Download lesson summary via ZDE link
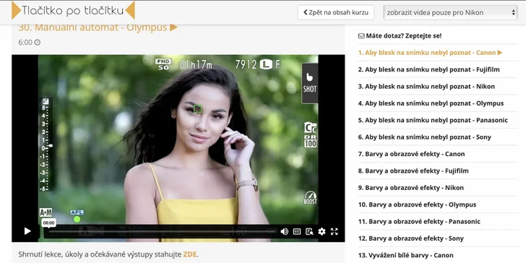The width and height of the screenshot is (526, 263). [190, 254]
